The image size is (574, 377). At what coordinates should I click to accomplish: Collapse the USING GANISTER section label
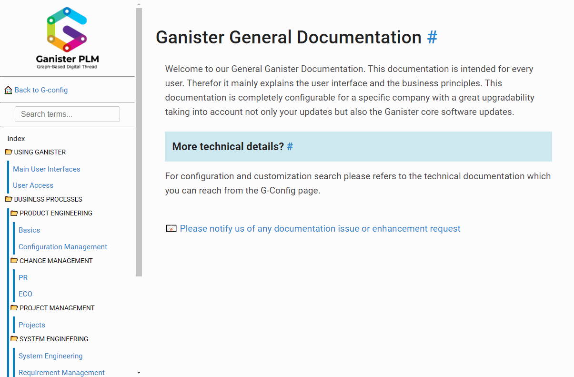coord(40,152)
